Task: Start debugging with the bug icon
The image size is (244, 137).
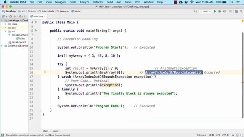Action: 220,11
